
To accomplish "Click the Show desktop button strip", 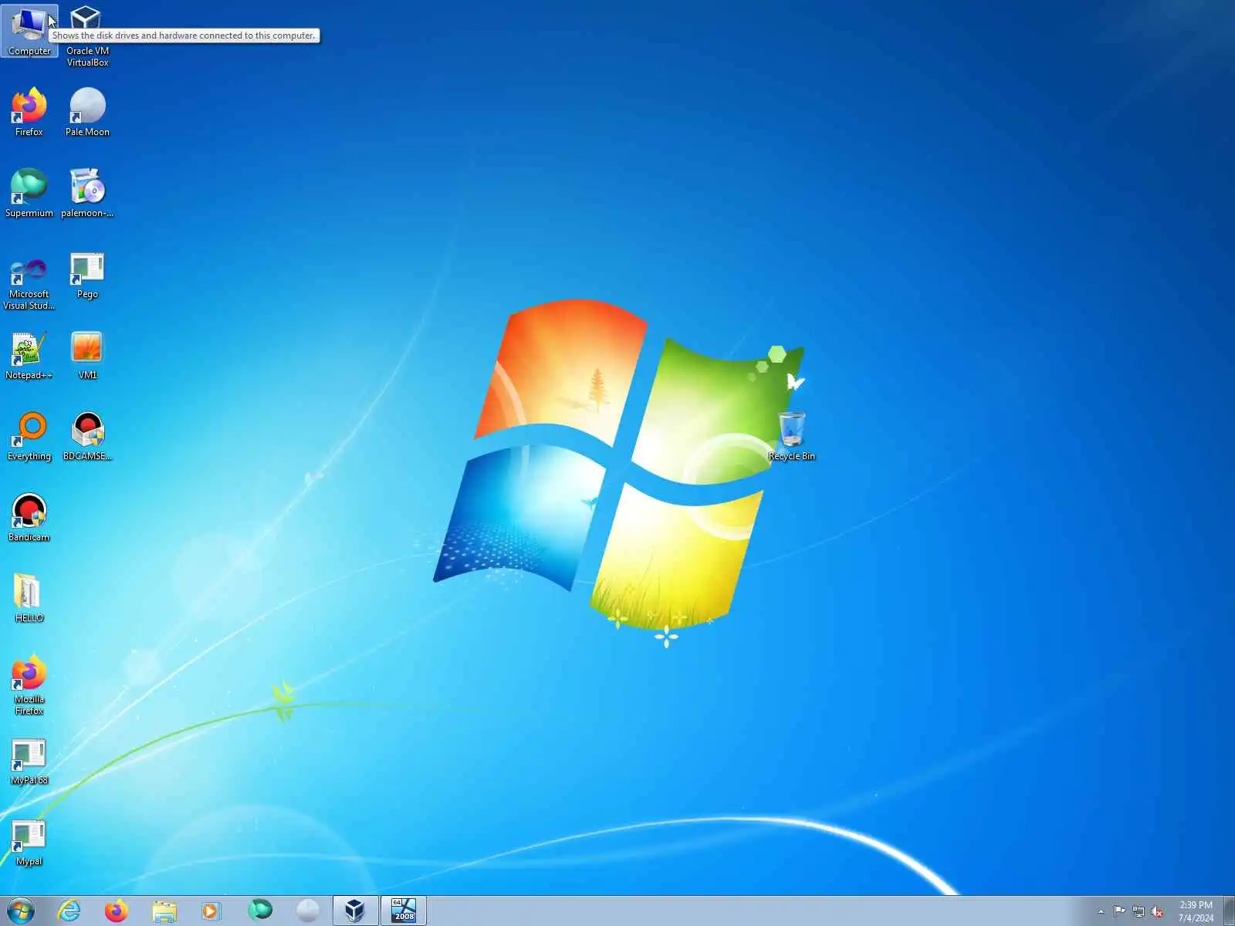I will click(1229, 911).
